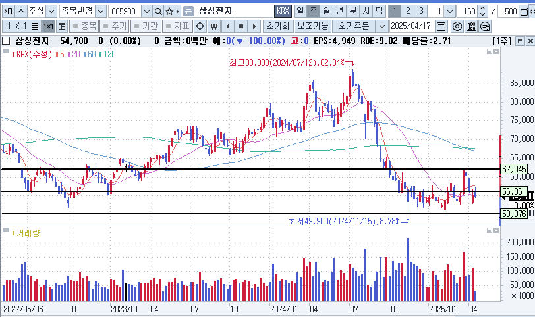Click the window icon next to 500
The image size is (535, 317).
(x=524, y=12)
